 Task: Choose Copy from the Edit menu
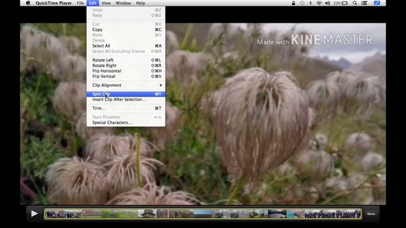pyautogui.click(x=126, y=30)
